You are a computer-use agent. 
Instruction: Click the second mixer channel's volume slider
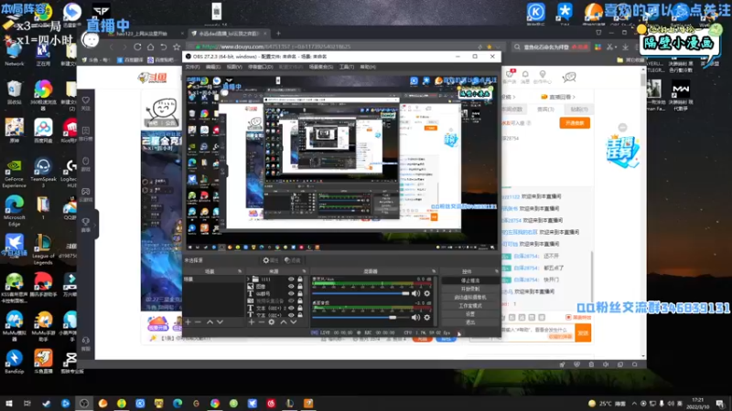[361, 317]
